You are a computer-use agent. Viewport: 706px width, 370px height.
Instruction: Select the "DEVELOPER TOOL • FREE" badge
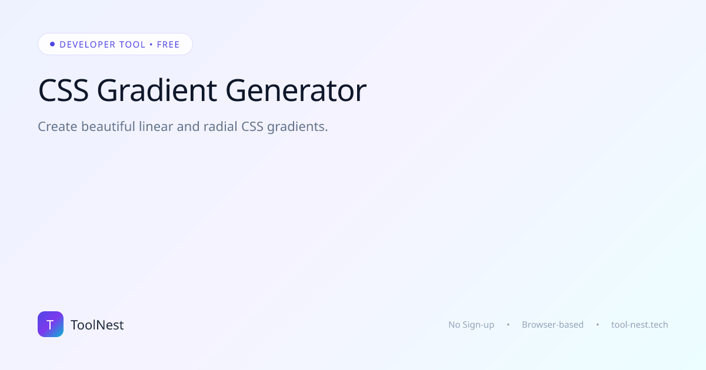pos(115,44)
